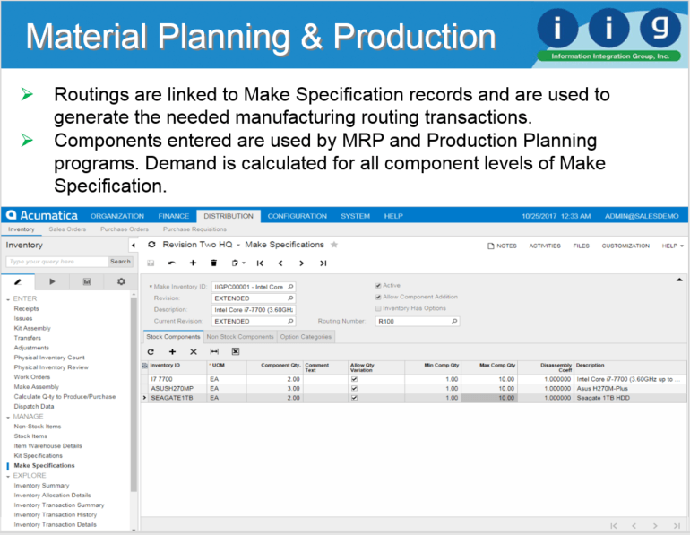Open the CONFIGURATION menu
Screen dimensions: 690x535
(297, 216)
